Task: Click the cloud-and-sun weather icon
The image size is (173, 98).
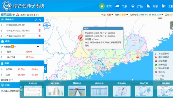Action: point(117,6)
